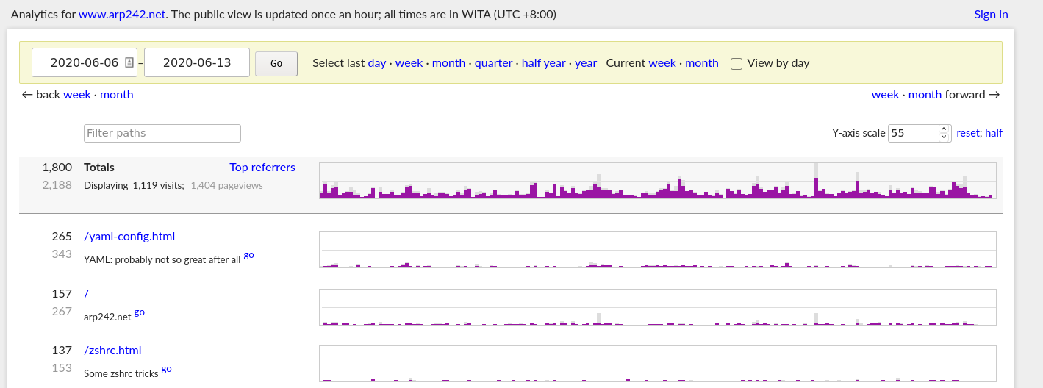1043x388 pixels.
Task: Move forward one week
Action: [x=885, y=95]
